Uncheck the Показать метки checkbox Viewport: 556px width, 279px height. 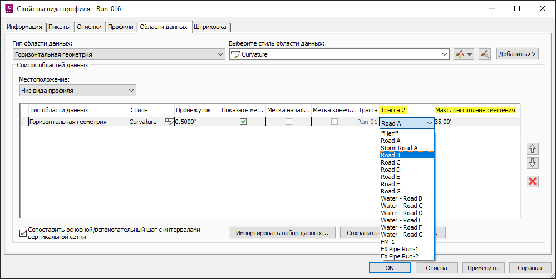(243, 122)
